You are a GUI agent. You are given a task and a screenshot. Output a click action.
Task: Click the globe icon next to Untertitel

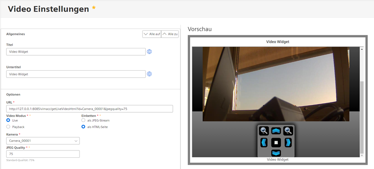[x=149, y=74]
